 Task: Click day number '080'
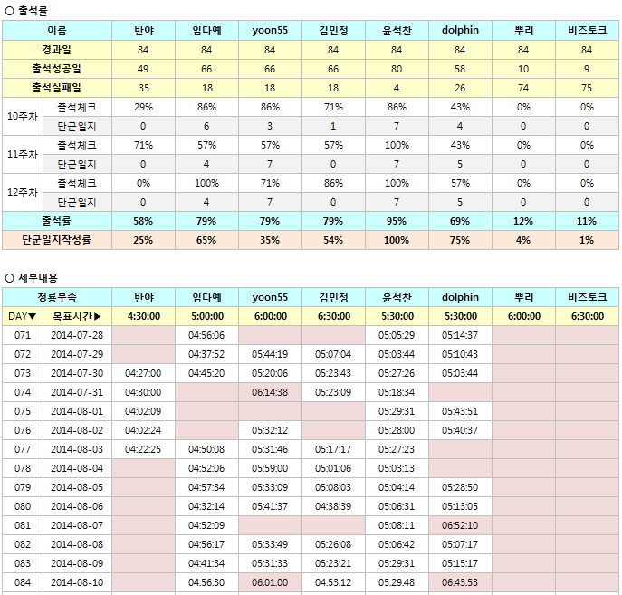pos(23,506)
